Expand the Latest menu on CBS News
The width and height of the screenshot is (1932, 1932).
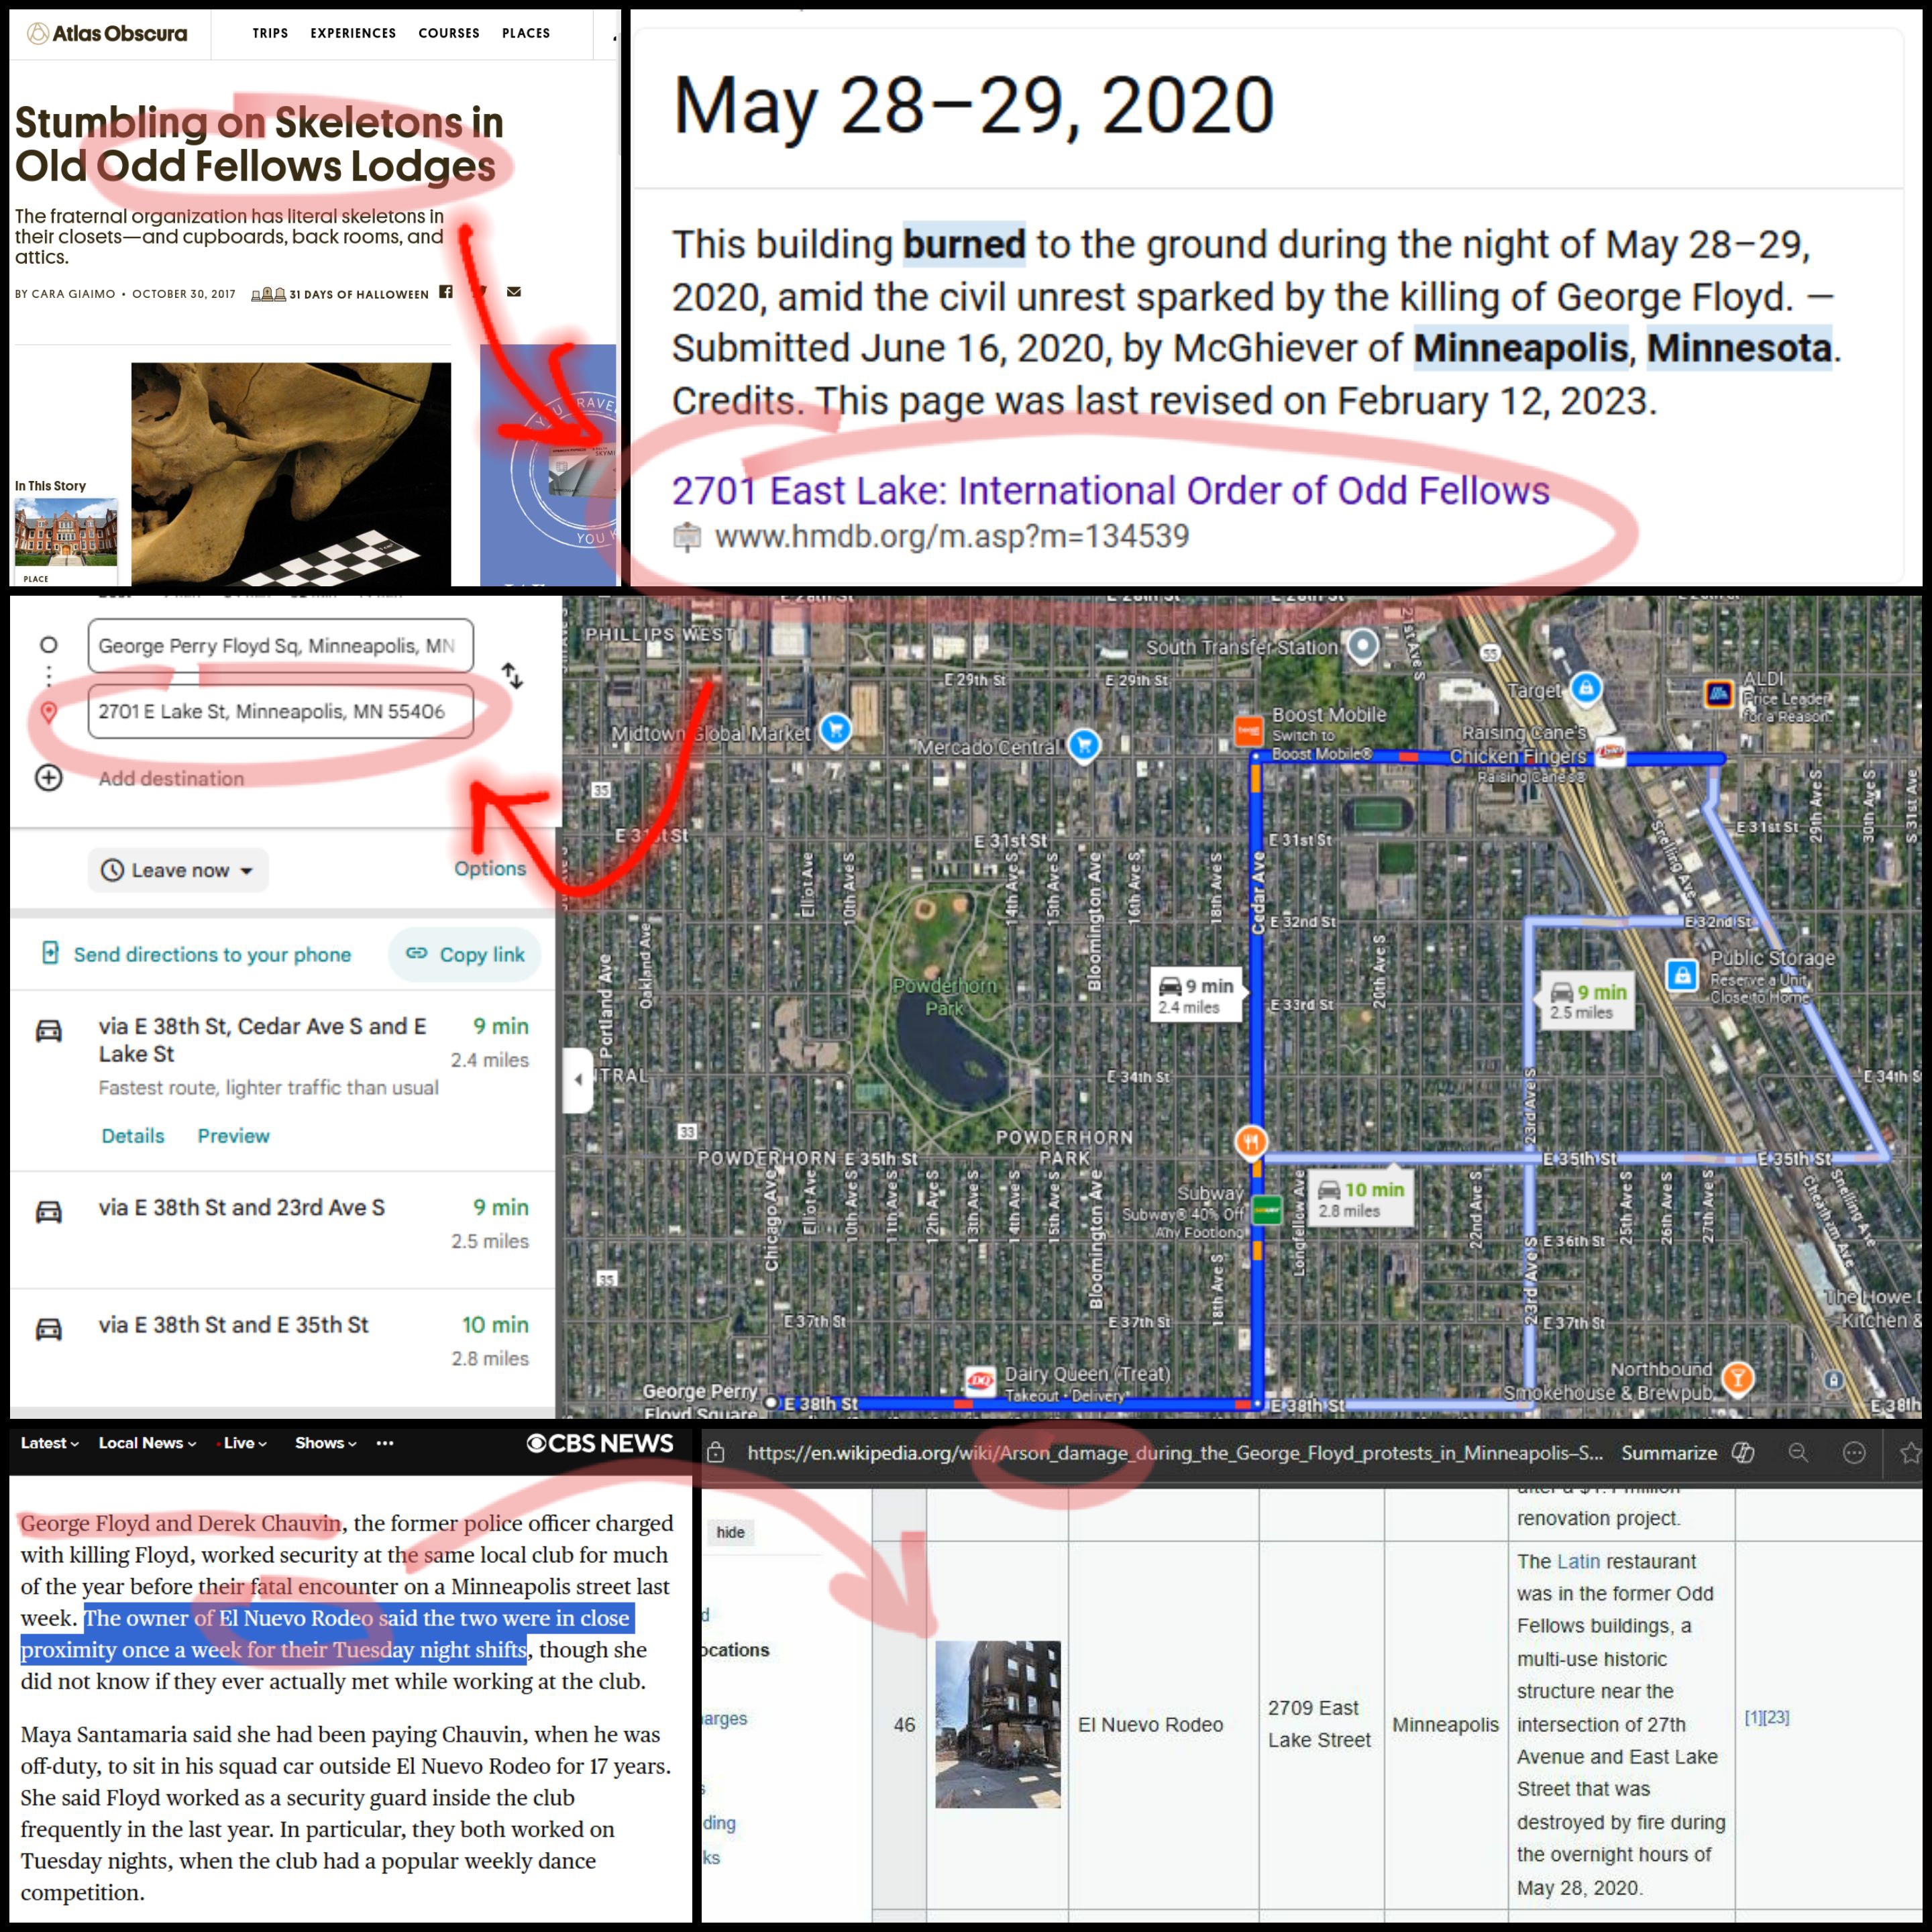49,1443
